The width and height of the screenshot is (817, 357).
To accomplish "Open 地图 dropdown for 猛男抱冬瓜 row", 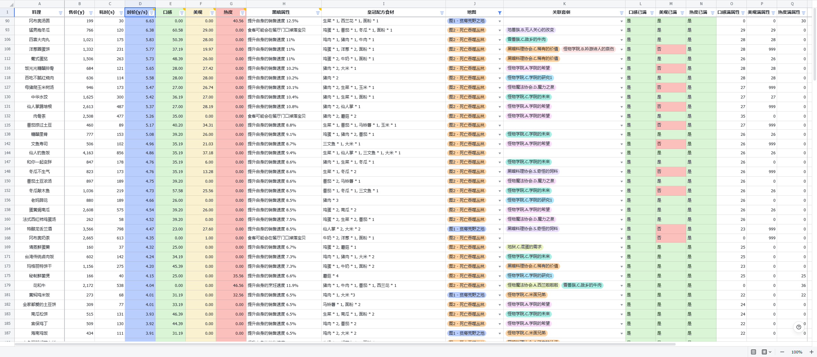I will coord(500,31).
